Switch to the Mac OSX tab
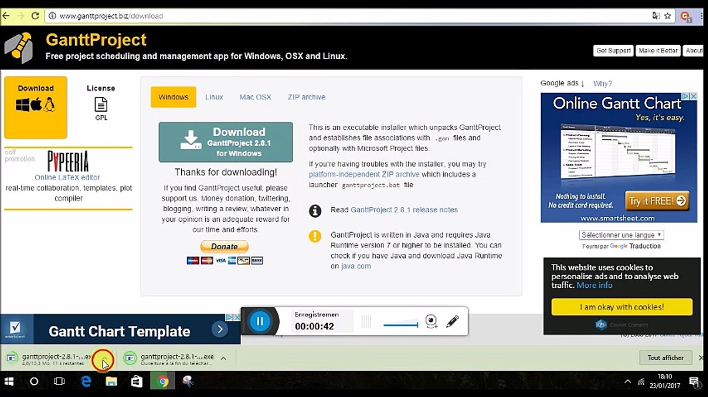The height and width of the screenshot is (397, 708). 255,97
